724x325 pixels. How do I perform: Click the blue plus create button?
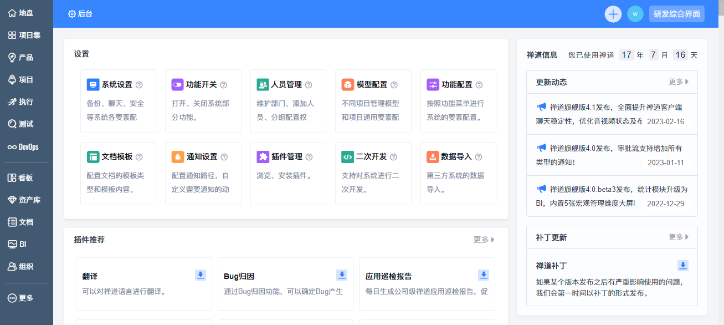point(613,14)
